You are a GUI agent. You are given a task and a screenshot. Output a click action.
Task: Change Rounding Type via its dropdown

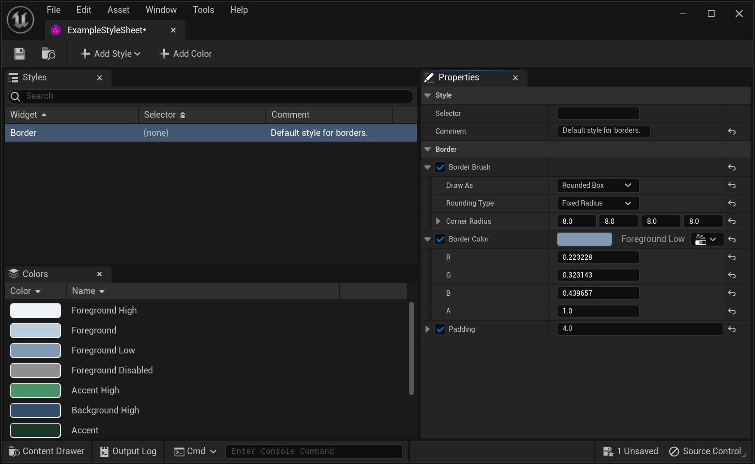click(x=597, y=203)
